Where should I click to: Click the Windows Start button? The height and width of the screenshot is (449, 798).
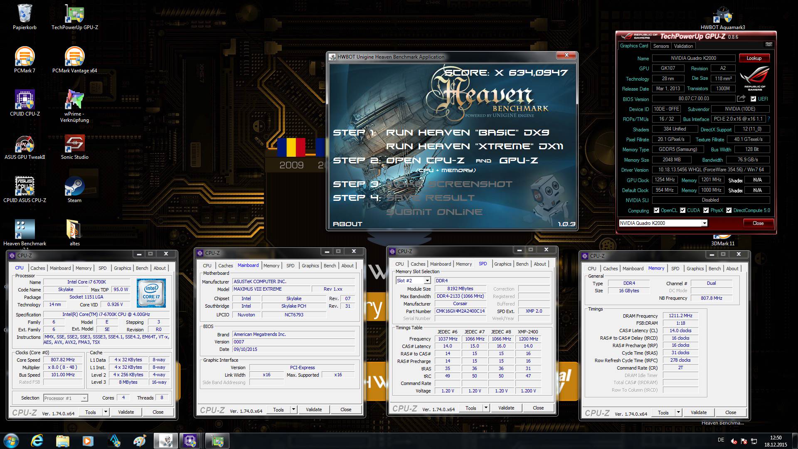(11, 440)
